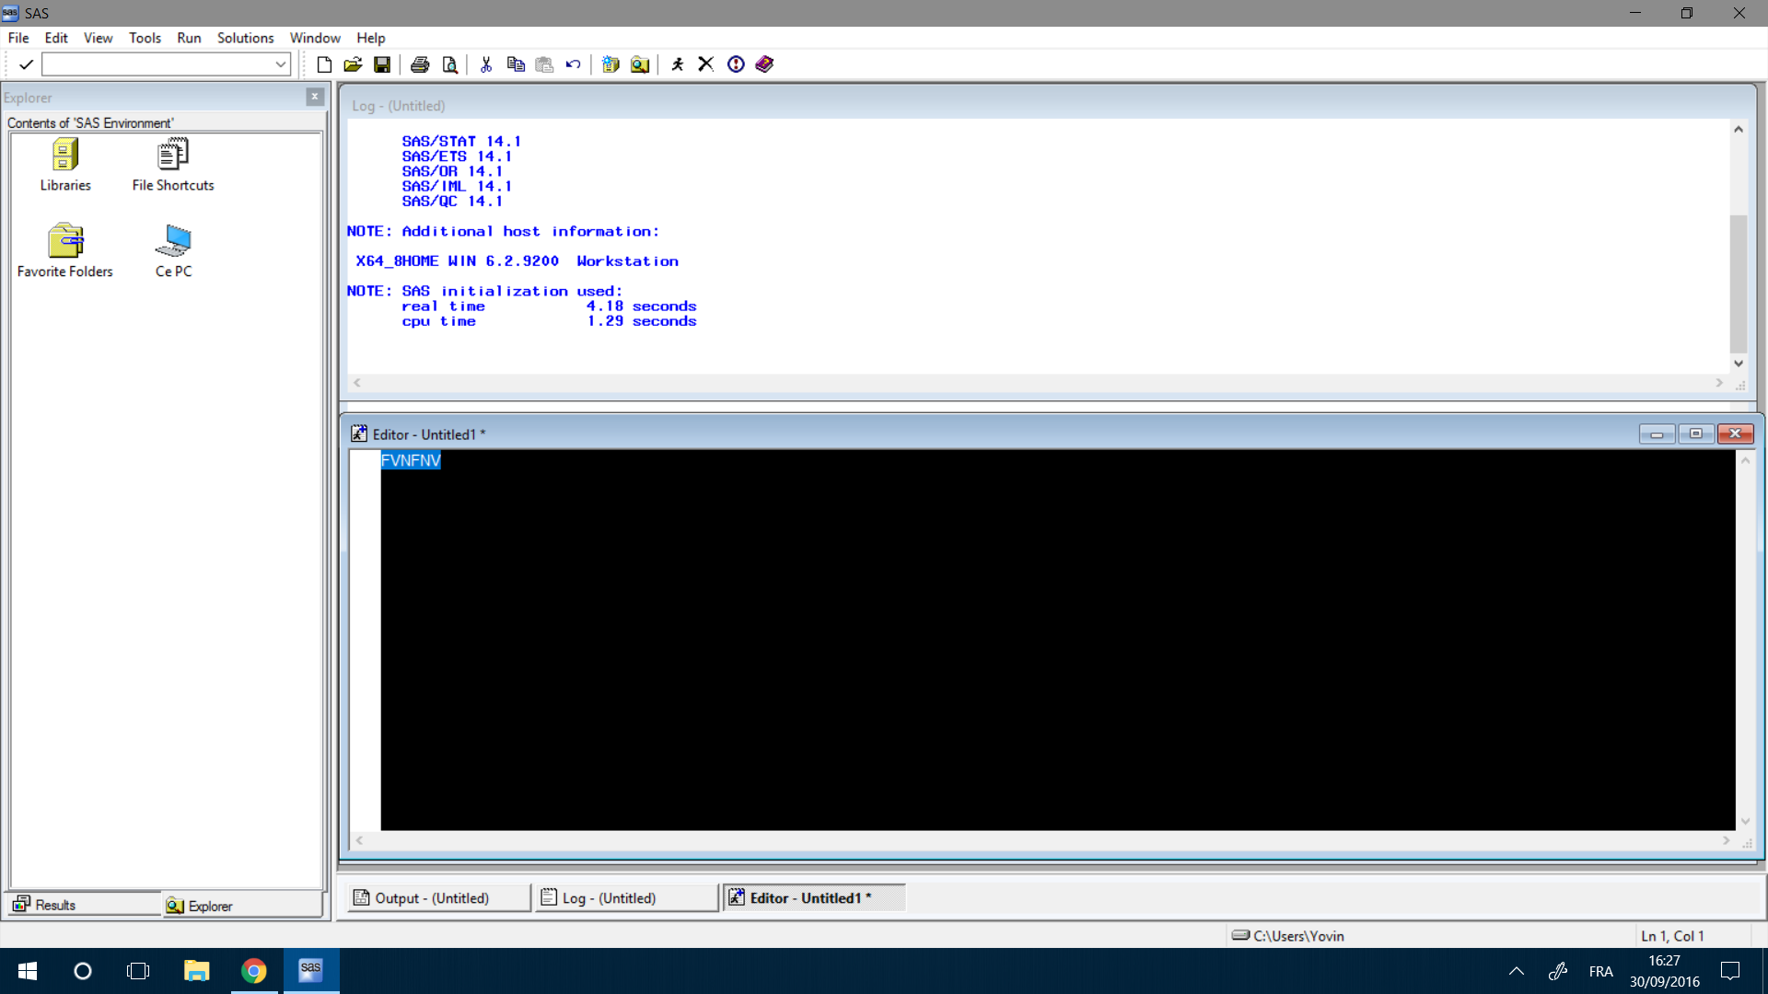This screenshot has height=994, width=1768.
Task: Expand the command box dropdown arrow
Action: click(x=281, y=64)
